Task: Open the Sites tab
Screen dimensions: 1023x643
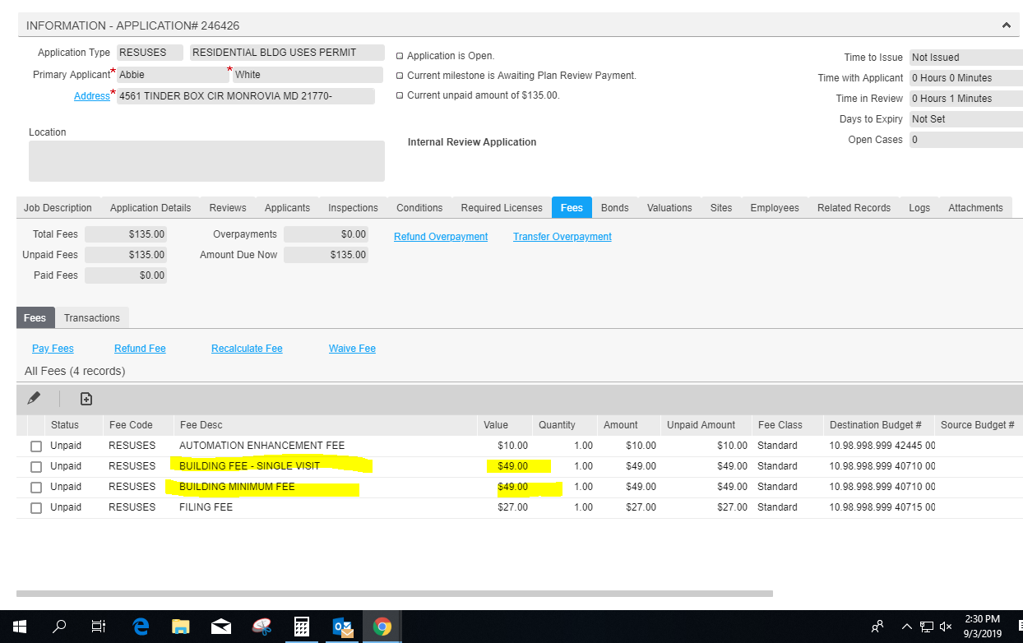Action: [721, 208]
